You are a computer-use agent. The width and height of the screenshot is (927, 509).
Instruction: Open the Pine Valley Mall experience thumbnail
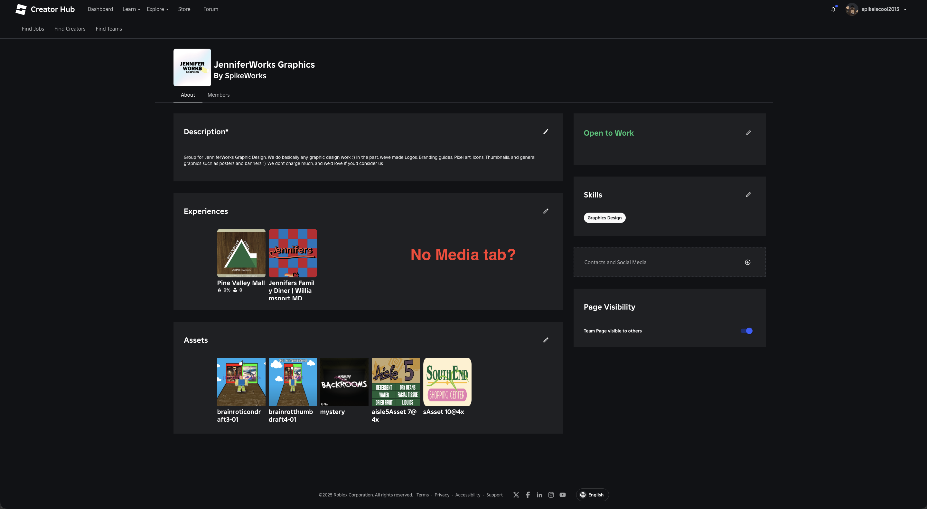click(x=241, y=253)
